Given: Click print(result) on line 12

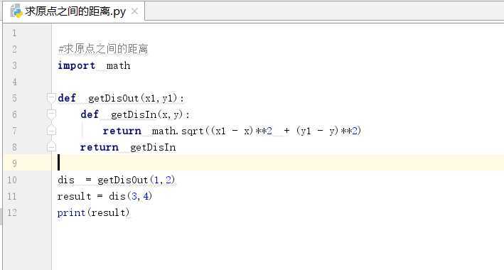Looking at the screenshot, I should click(x=93, y=212).
